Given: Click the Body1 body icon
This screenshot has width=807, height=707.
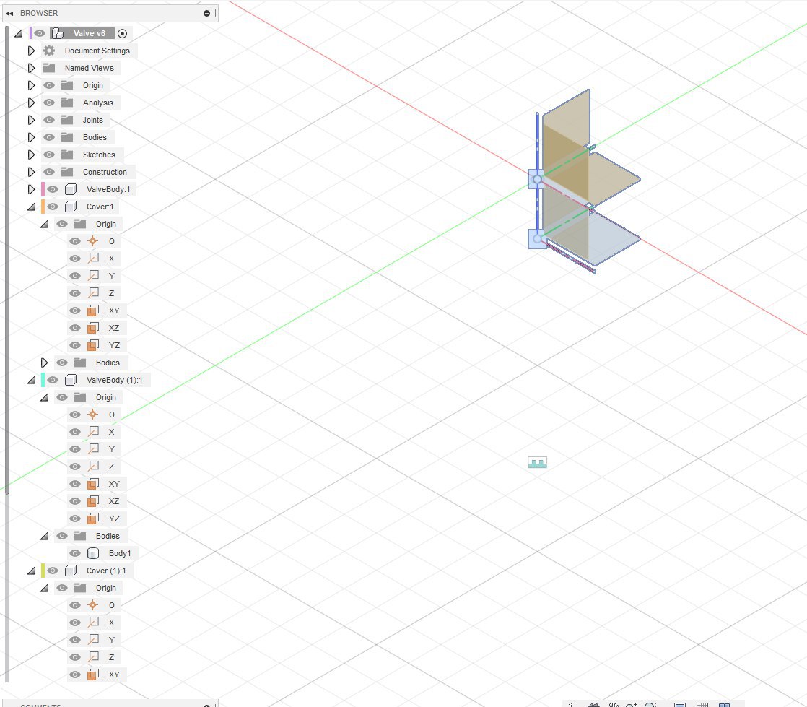Looking at the screenshot, I should (93, 553).
